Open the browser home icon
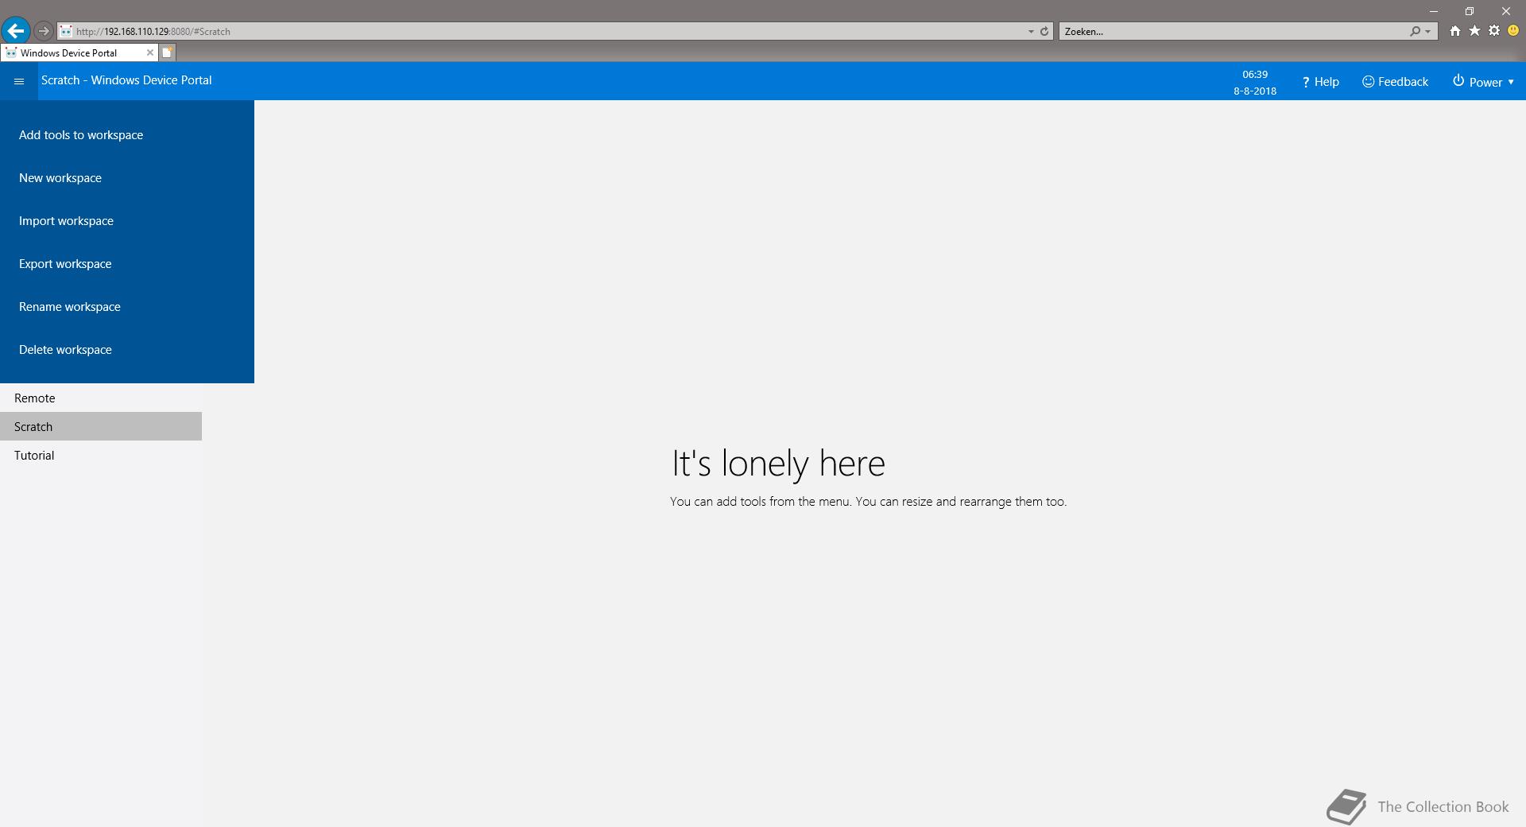 pyautogui.click(x=1454, y=31)
